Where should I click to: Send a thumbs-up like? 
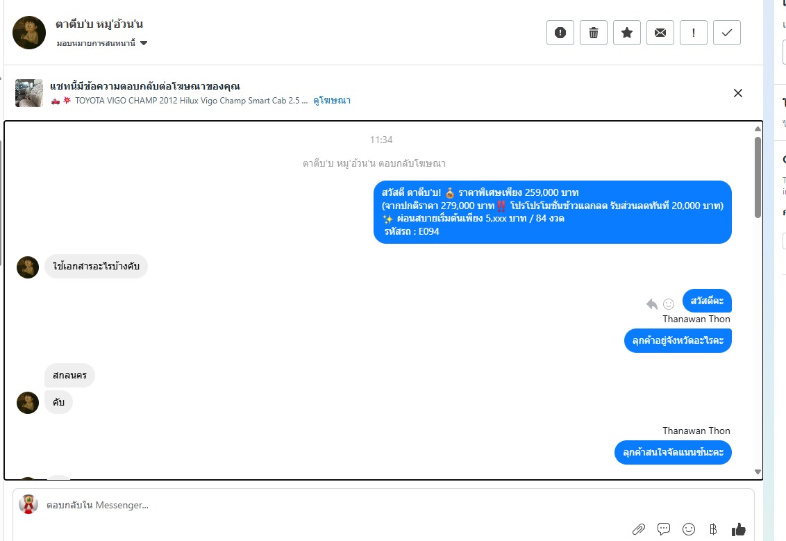click(x=738, y=529)
